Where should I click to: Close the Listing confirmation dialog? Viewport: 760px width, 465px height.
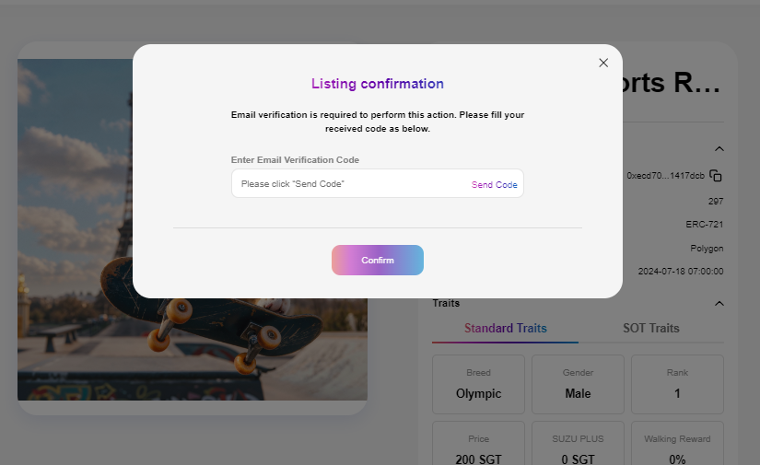[x=603, y=63]
